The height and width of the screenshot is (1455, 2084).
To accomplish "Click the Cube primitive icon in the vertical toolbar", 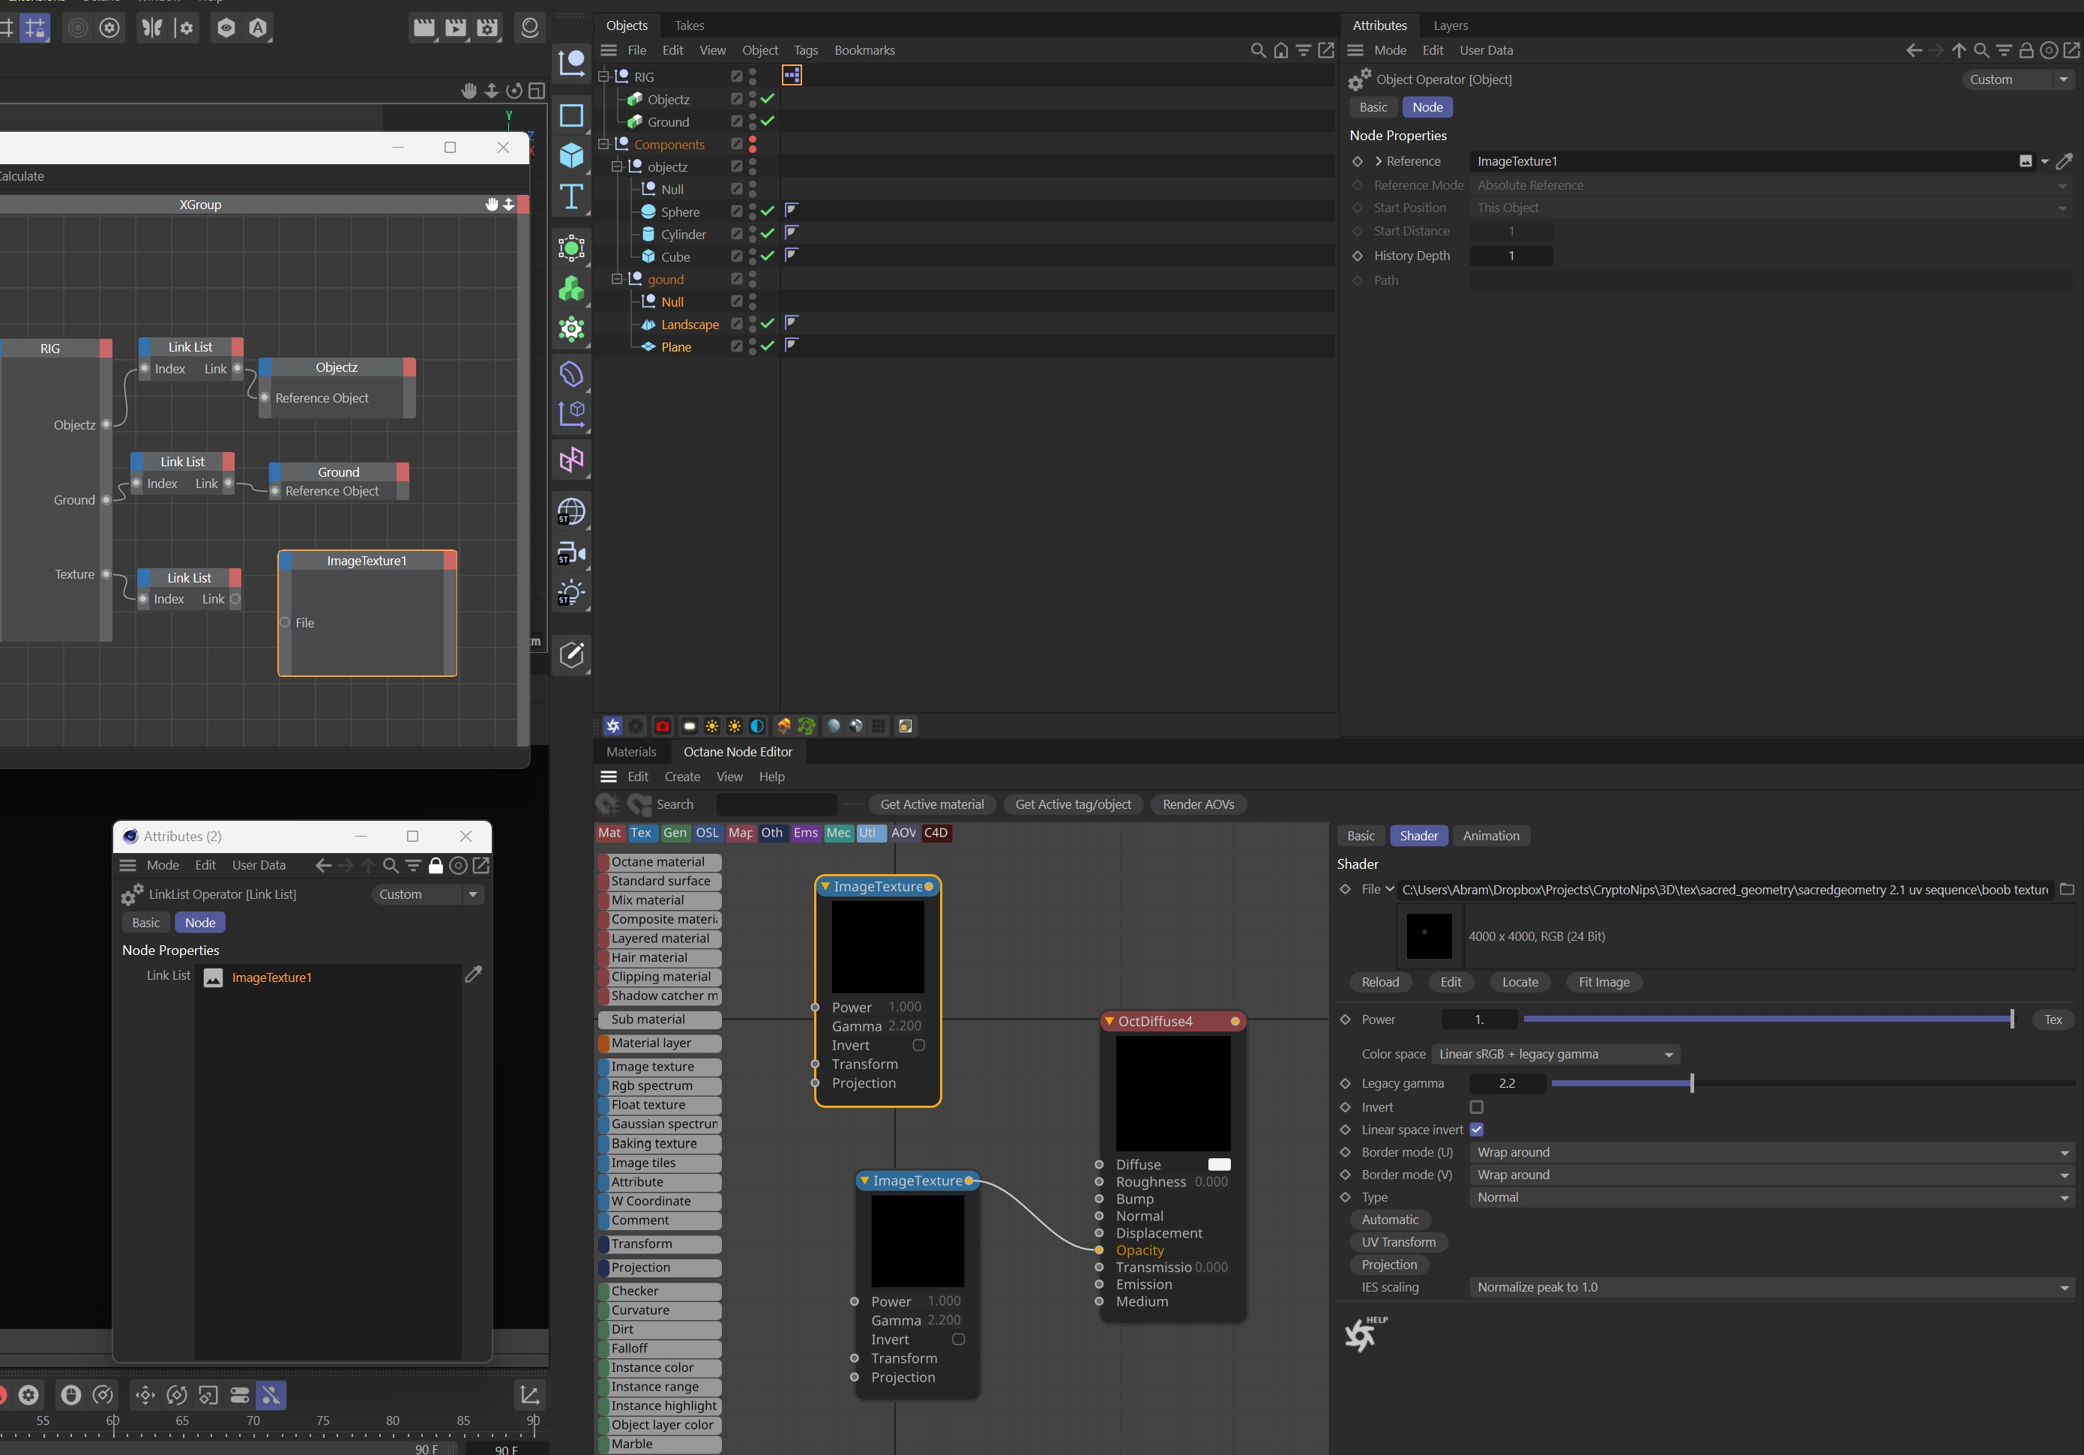I will tap(571, 155).
